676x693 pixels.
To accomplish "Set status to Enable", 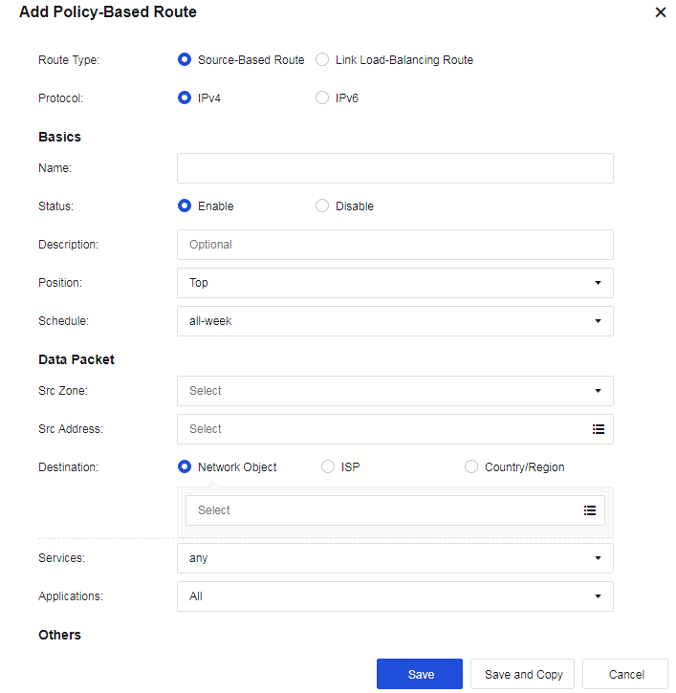I will (x=185, y=206).
